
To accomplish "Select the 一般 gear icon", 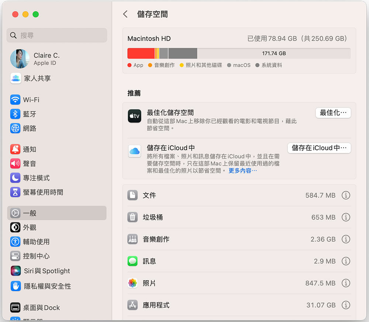I will tap(15, 213).
